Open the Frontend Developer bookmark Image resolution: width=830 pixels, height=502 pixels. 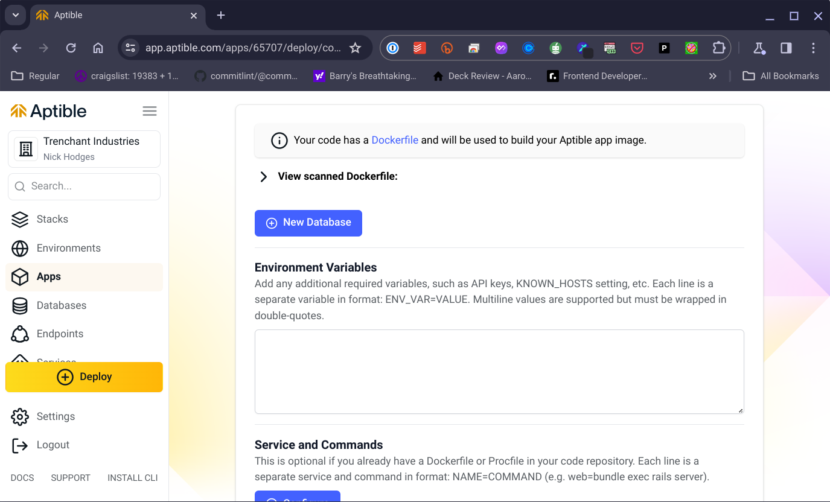pos(597,76)
